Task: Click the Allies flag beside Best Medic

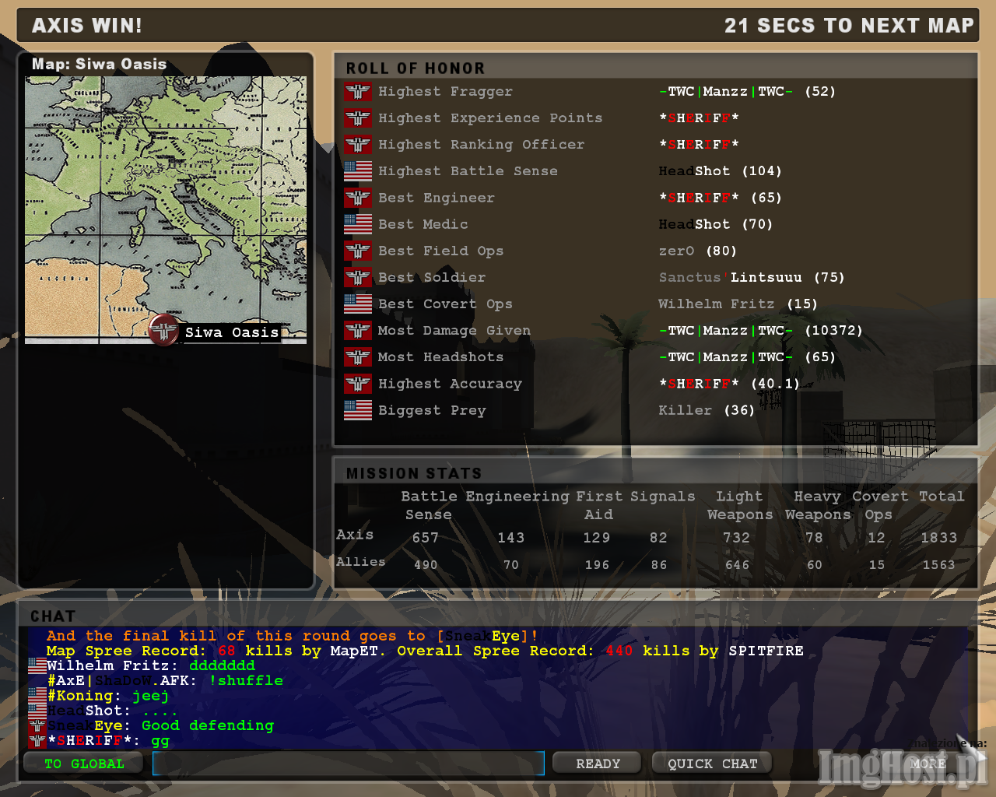Action: (358, 224)
